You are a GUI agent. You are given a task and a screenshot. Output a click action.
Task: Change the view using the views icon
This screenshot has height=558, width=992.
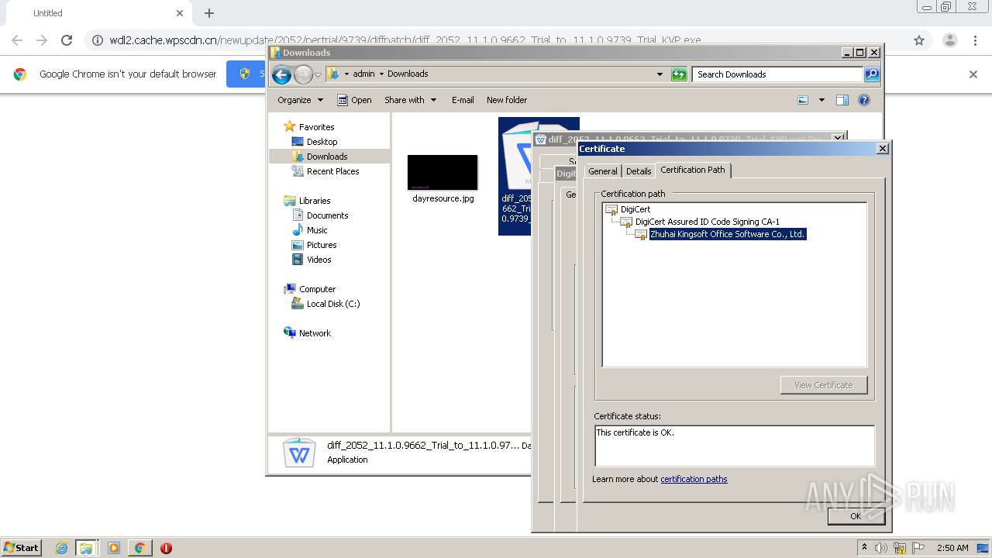(803, 100)
